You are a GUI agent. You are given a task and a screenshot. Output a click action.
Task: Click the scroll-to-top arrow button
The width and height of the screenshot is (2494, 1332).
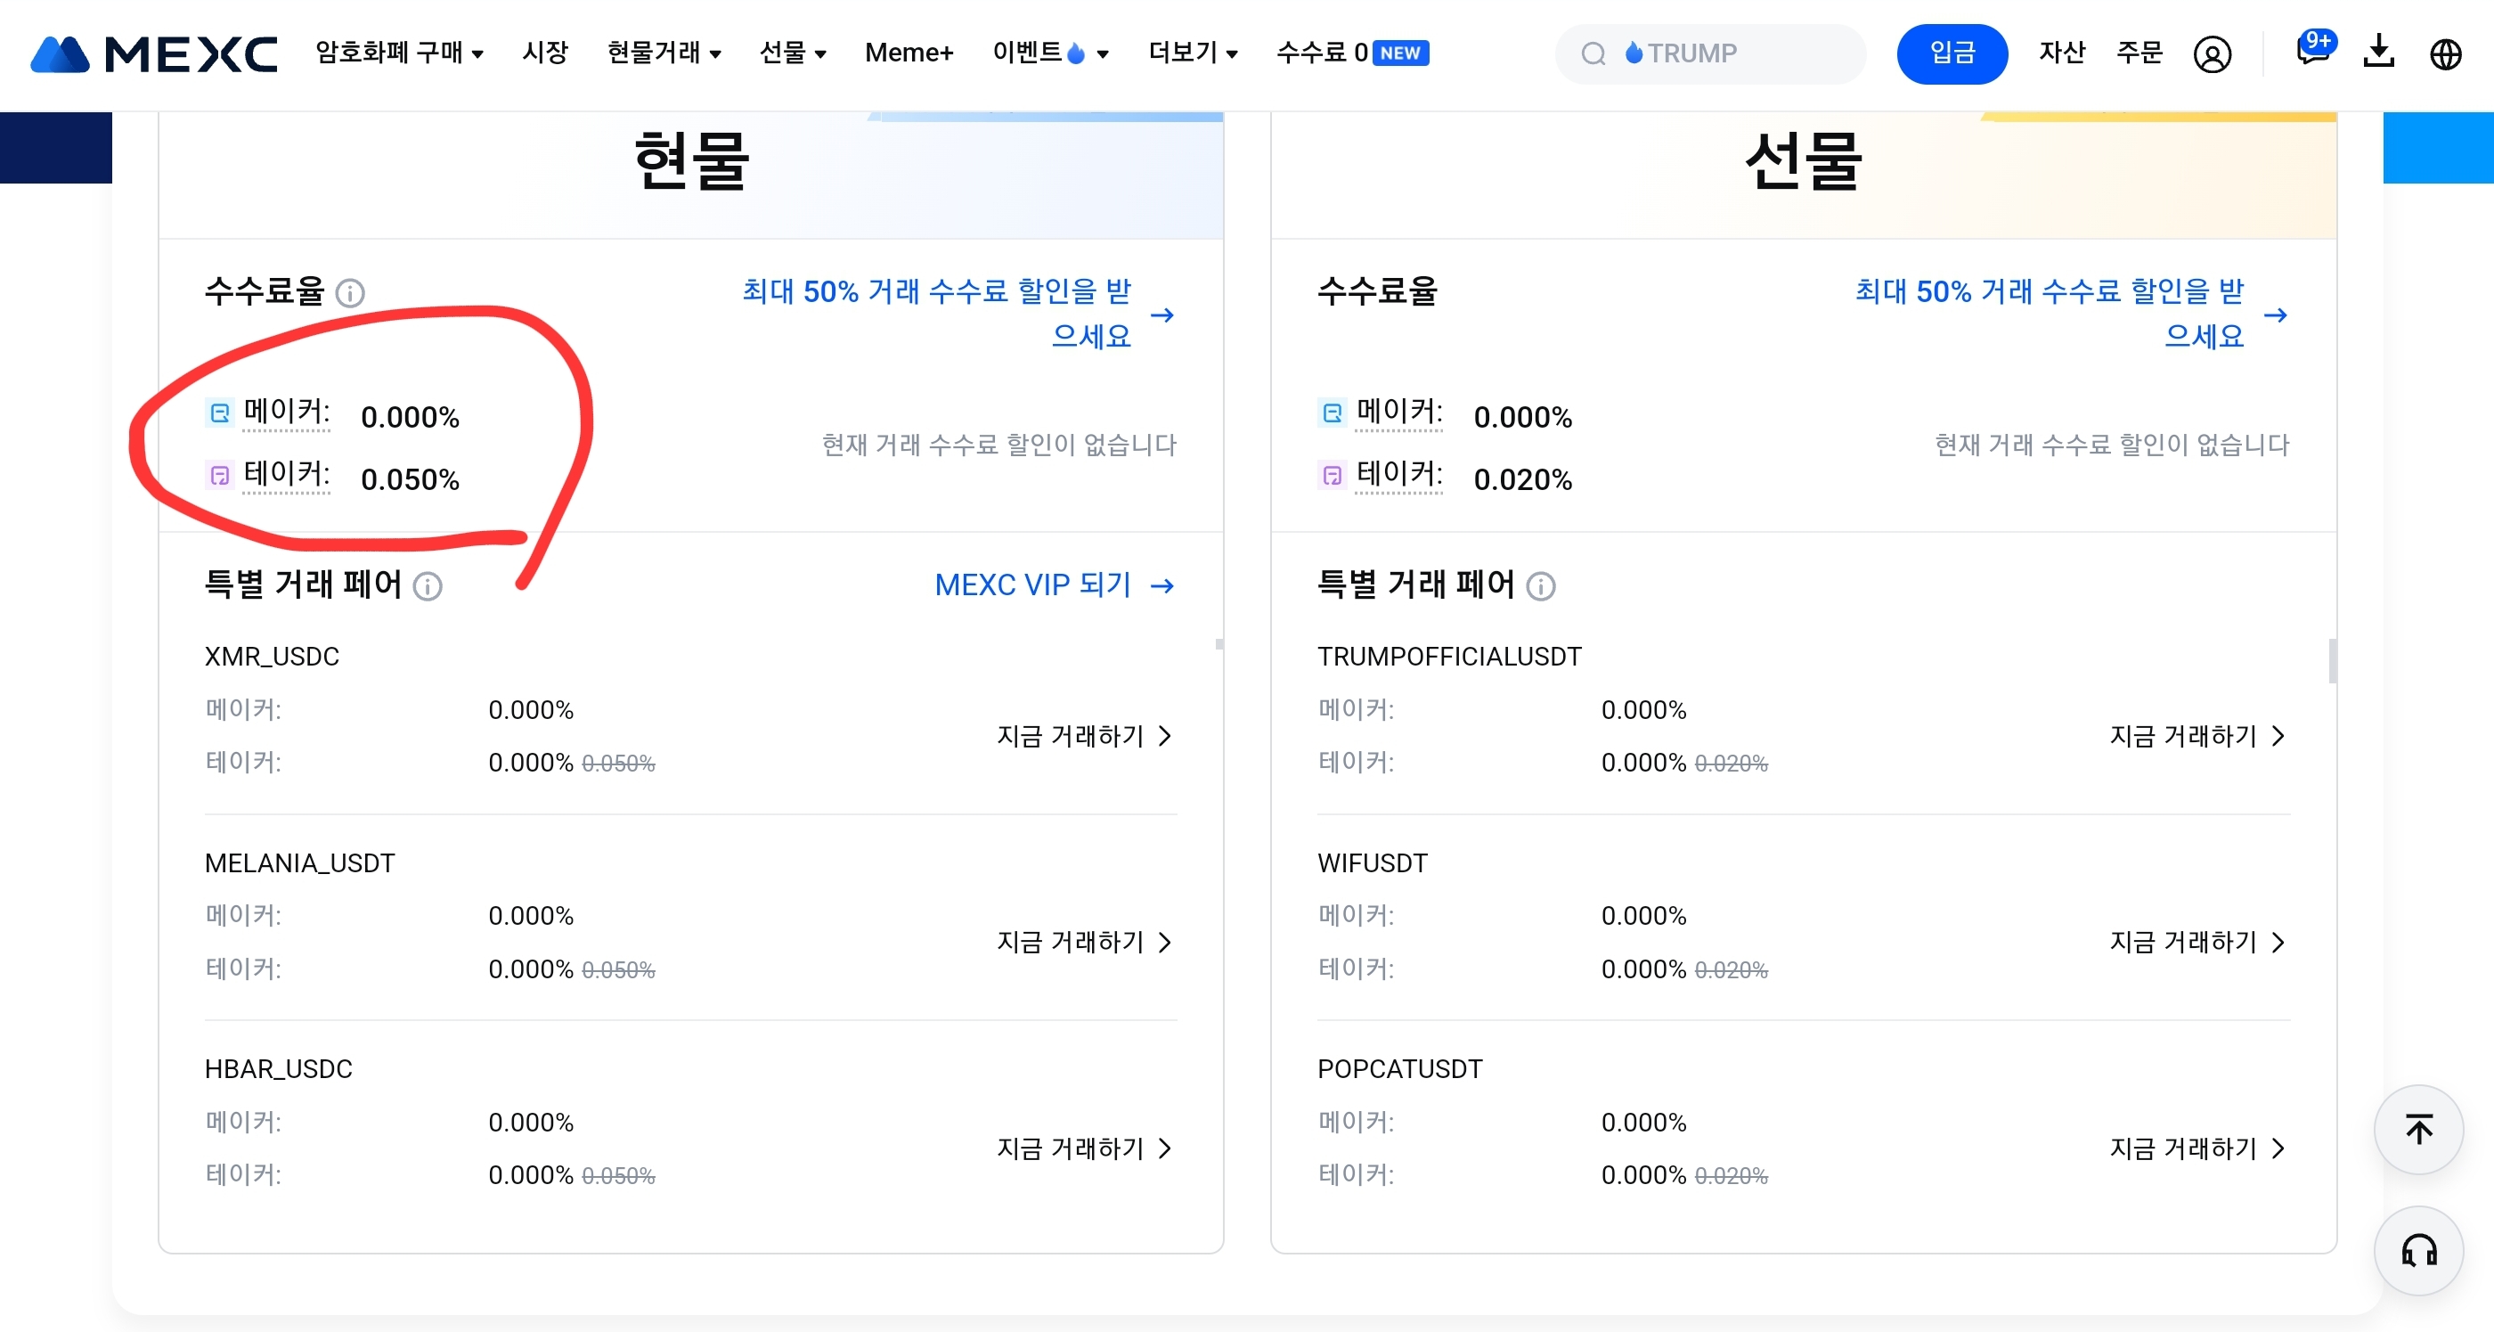pyautogui.click(x=2417, y=1130)
